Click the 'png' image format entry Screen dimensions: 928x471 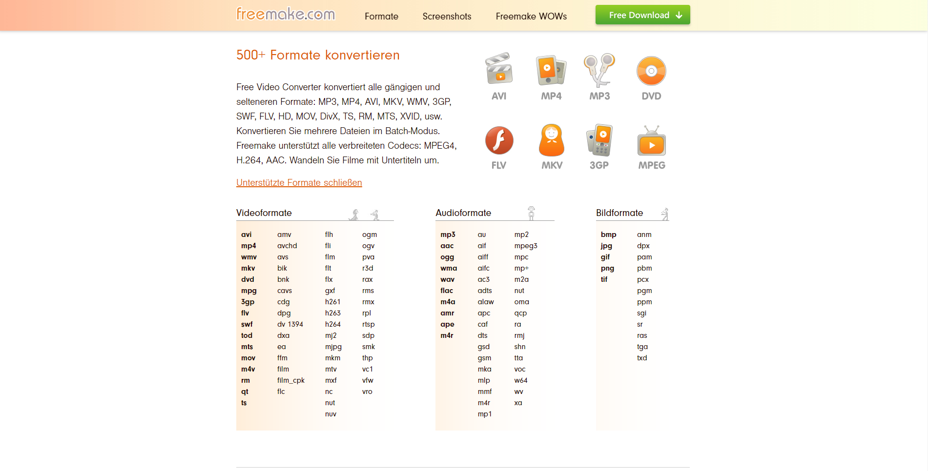607,269
